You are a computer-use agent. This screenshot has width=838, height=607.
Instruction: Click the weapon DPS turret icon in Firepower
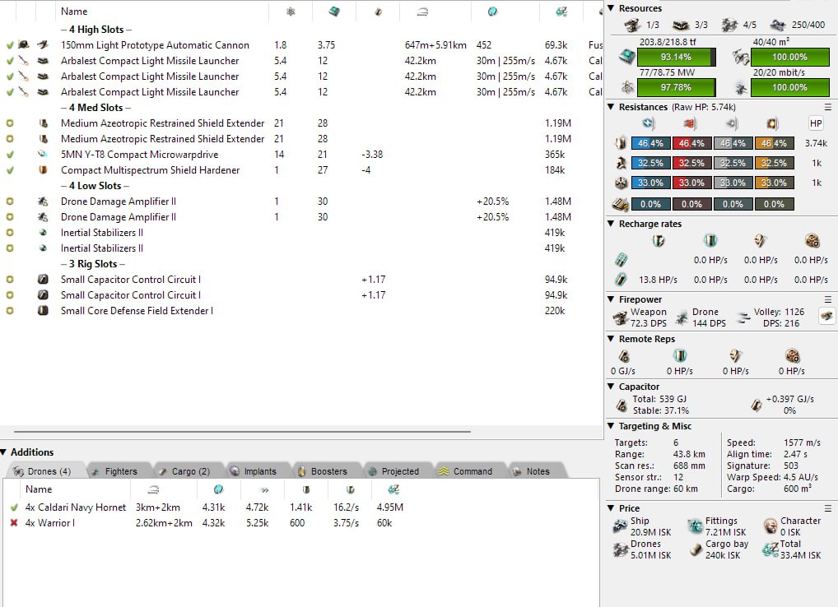point(622,317)
